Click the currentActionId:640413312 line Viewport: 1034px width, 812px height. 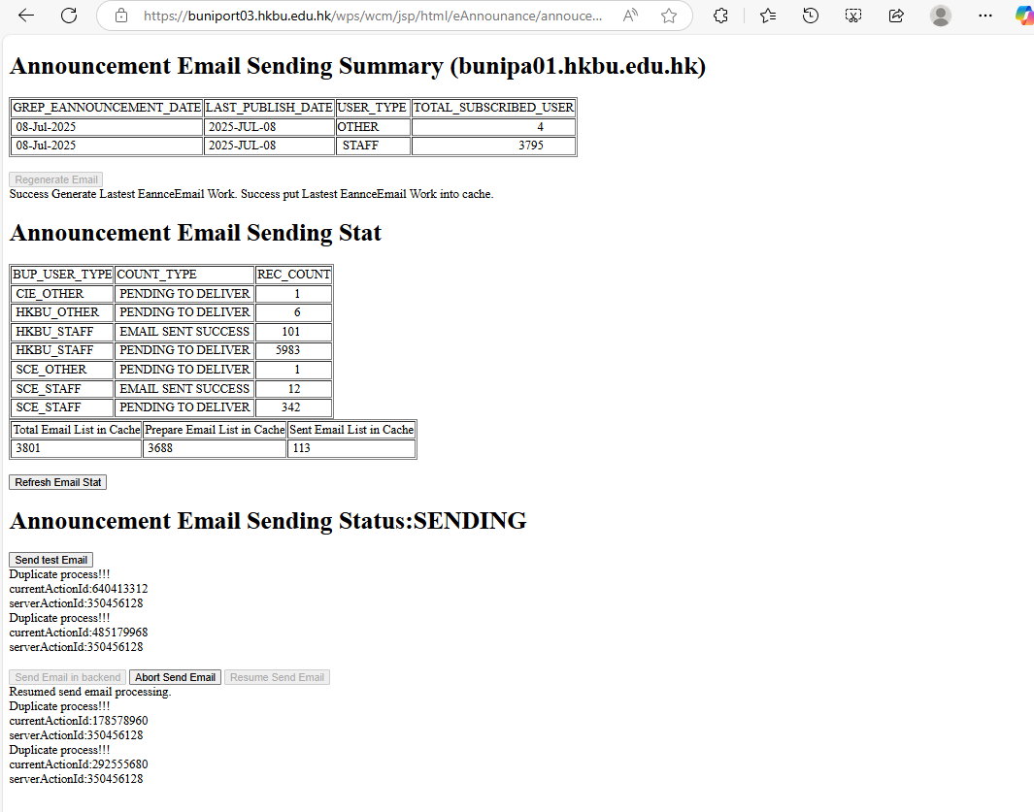click(x=79, y=589)
